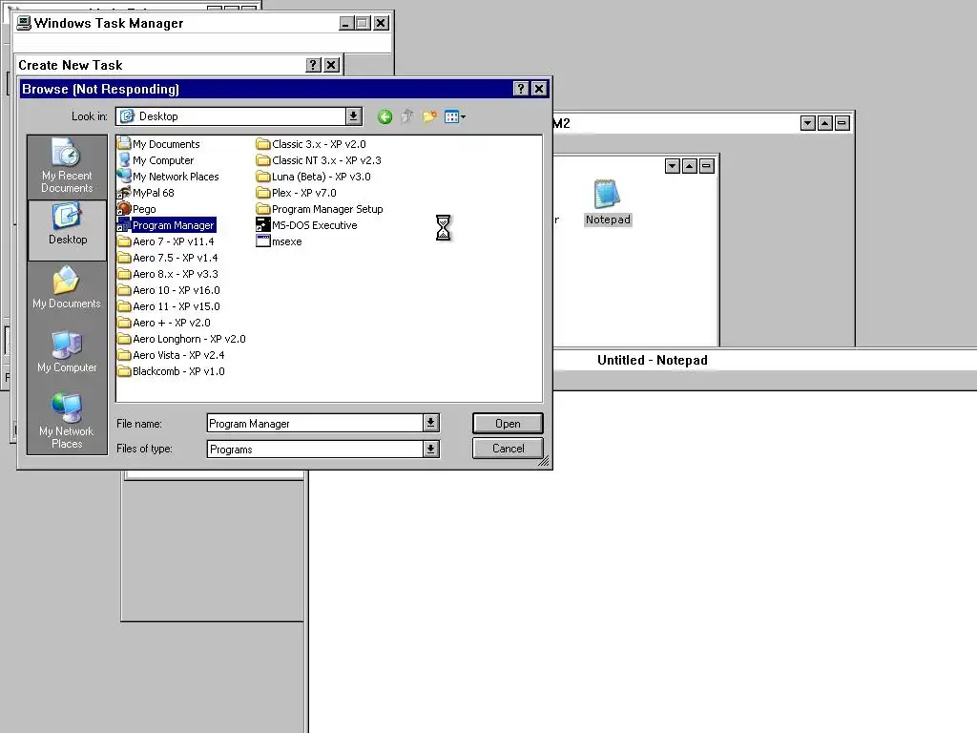
Task: Select the Program Manager Setup folder
Action: pos(320,209)
